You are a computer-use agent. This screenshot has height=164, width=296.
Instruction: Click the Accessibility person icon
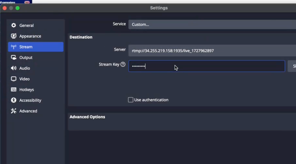(14, 100)
